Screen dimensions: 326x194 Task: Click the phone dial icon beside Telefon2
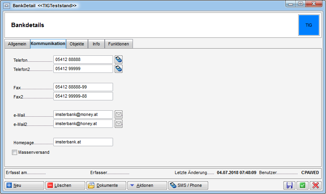[x=119, y=69]
